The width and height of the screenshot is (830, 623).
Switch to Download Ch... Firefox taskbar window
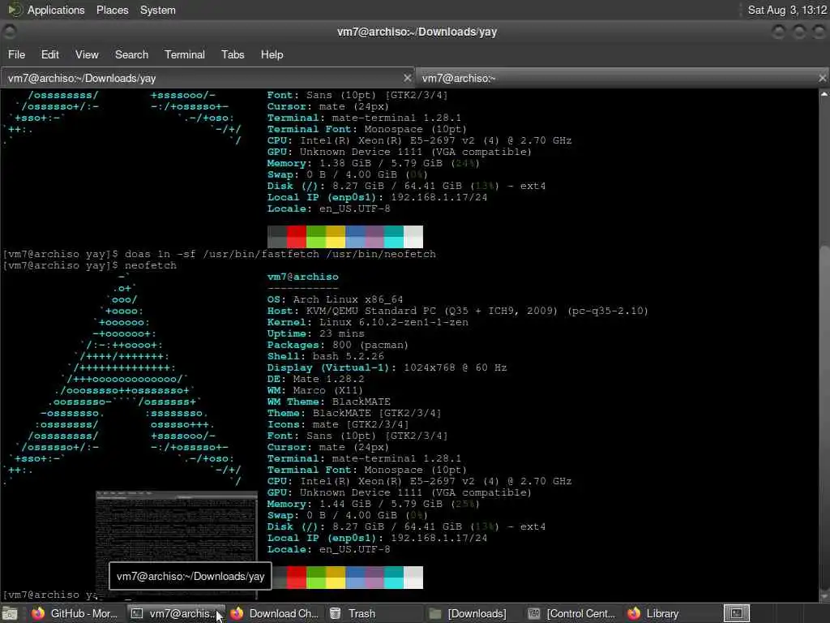click(276, 613)
